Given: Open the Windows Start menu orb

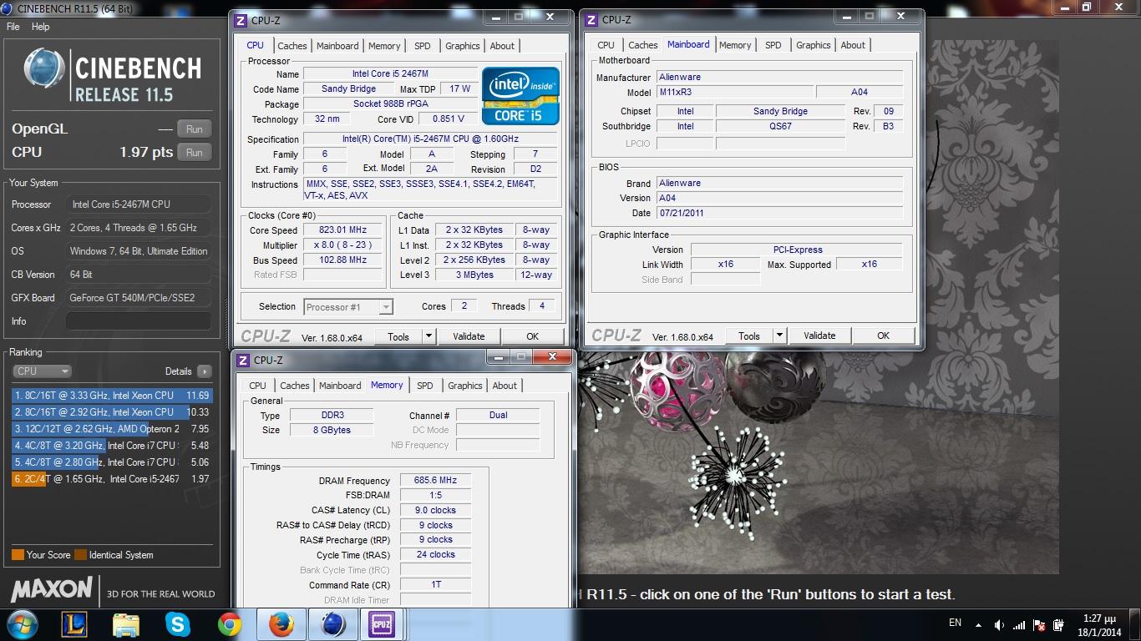Looking at the screenshot, I should [x=22, y=624].
